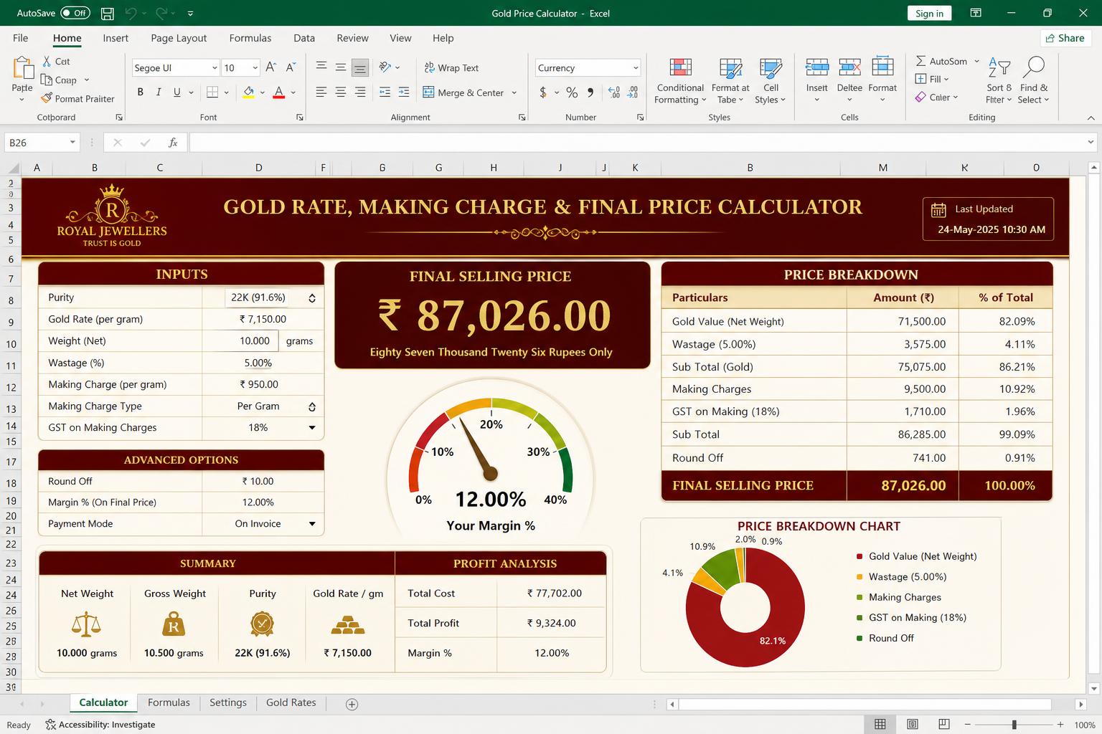Open the Currency number format dropdown
The height and width of the screenshot is (734, 1102).
[636, 67]
